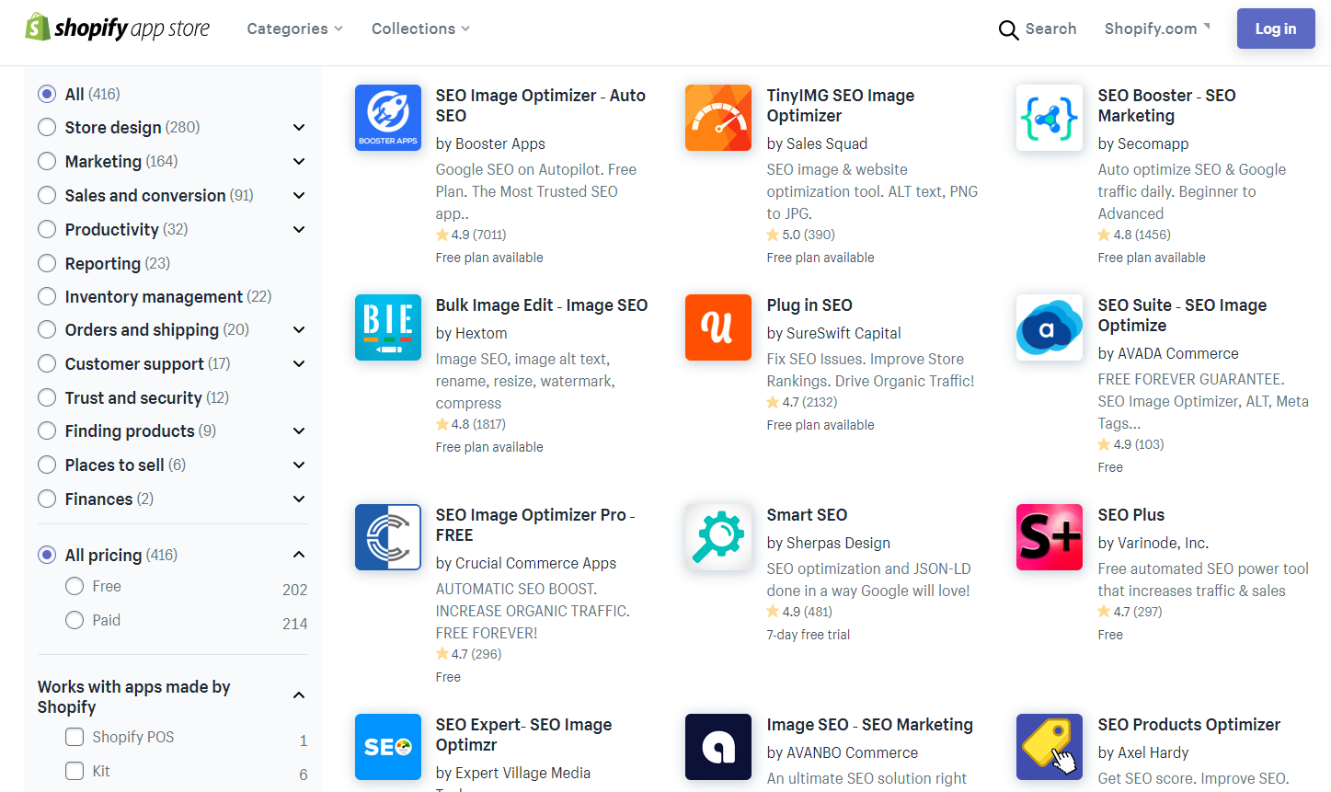Select Inventory management filter
The width and height of the screenshot is (1331, 792).
pos(47,296)
